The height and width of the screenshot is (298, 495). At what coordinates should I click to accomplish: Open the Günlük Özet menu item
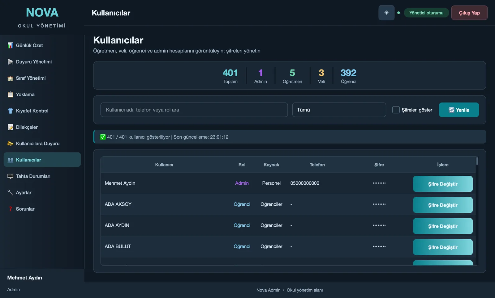click(x=42, y=45)
